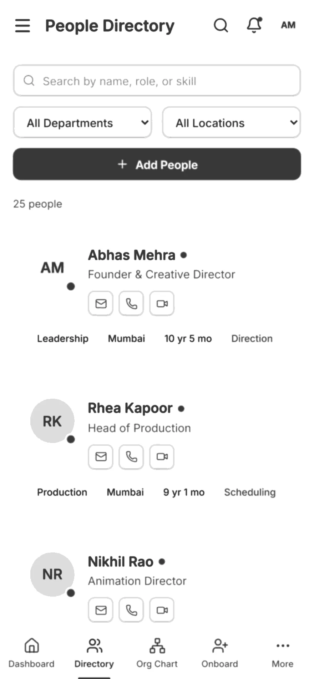Start video call with Nikhil Rao
The height and width of the screenshot is (679, 314).
point(162,610)
